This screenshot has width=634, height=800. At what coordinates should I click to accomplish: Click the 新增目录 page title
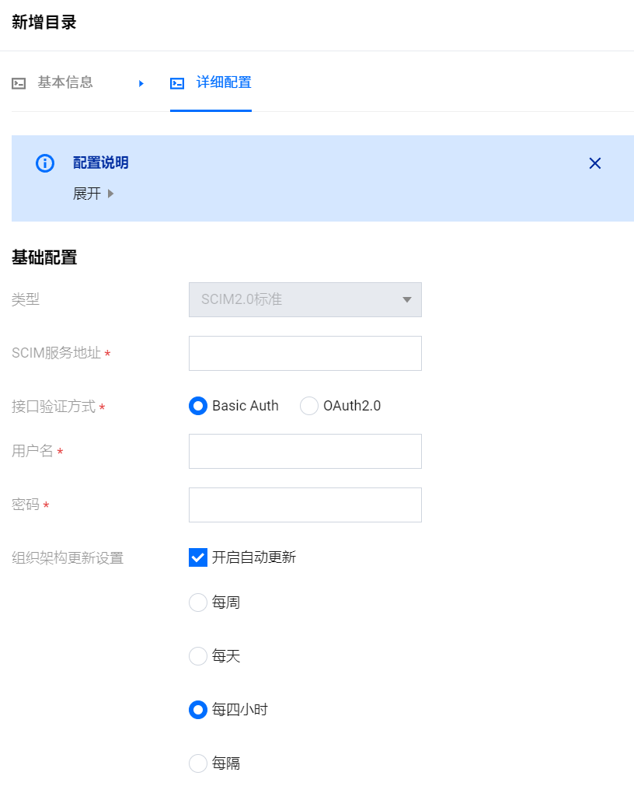[44, 23]
